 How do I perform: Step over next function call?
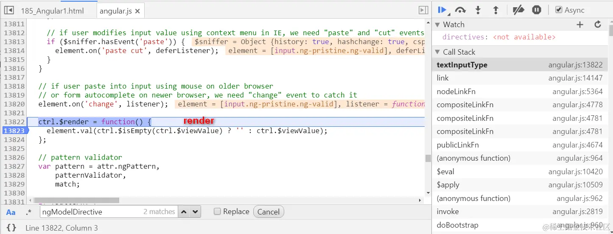[460, 10]
